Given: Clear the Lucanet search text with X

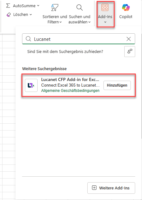Looking at the screenshot, I should coord(129,39).
